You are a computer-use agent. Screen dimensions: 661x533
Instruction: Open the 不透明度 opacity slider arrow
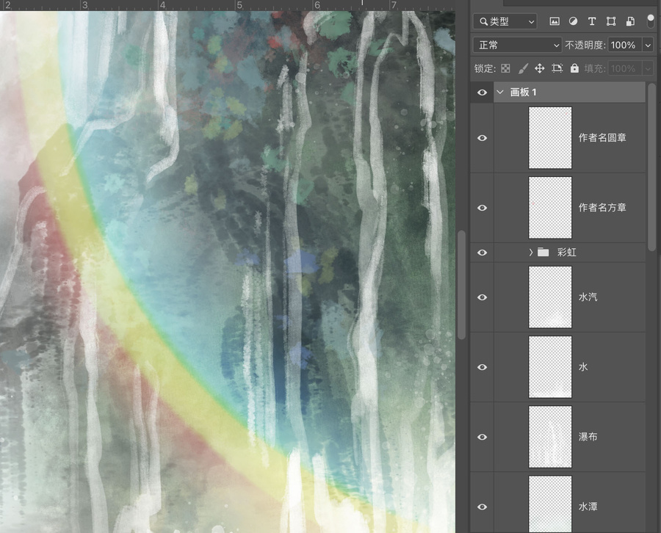click(648, 45)
